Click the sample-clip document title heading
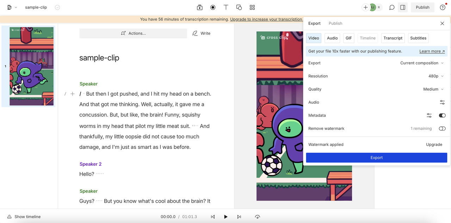Screen dimensions: 451x223 [99, 58]
